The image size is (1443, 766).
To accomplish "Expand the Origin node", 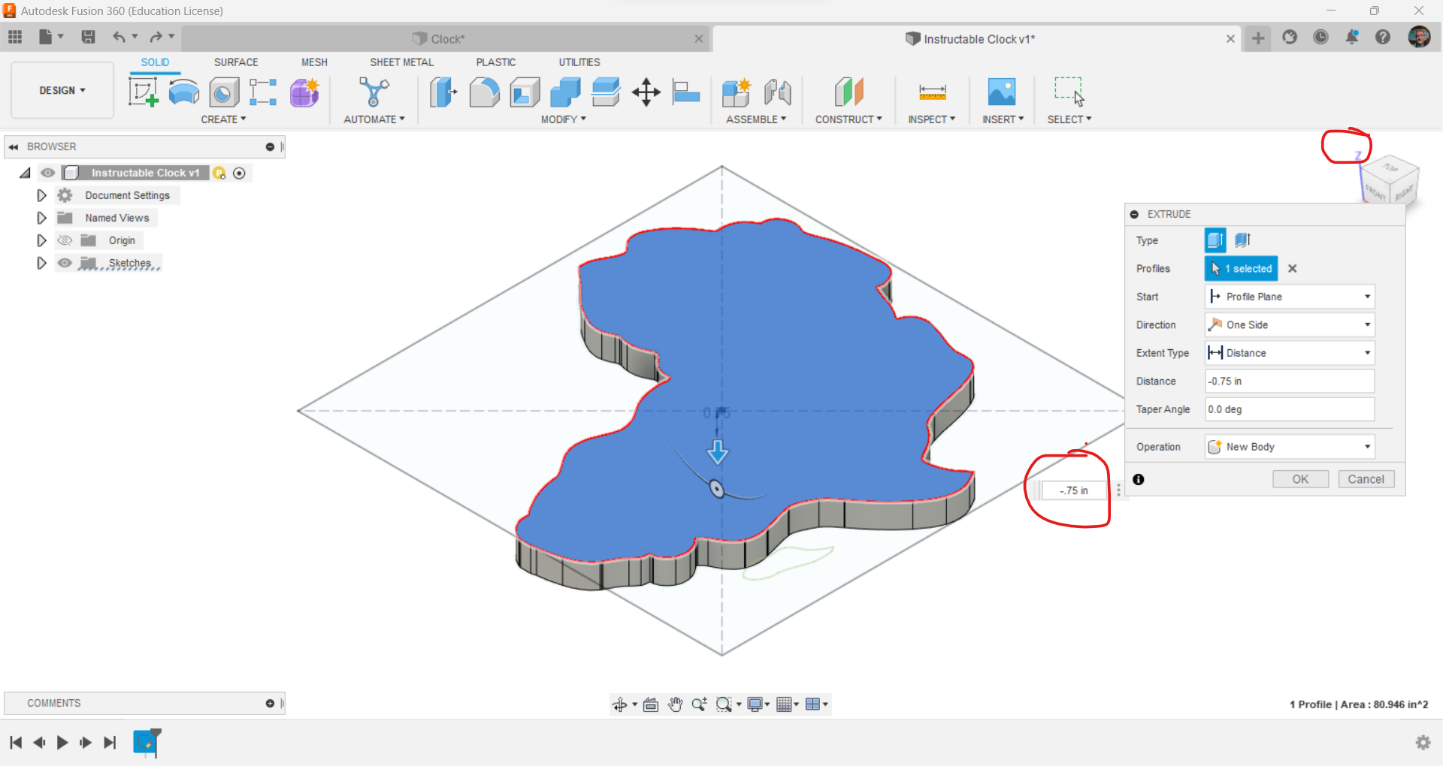I will (41, 240).
